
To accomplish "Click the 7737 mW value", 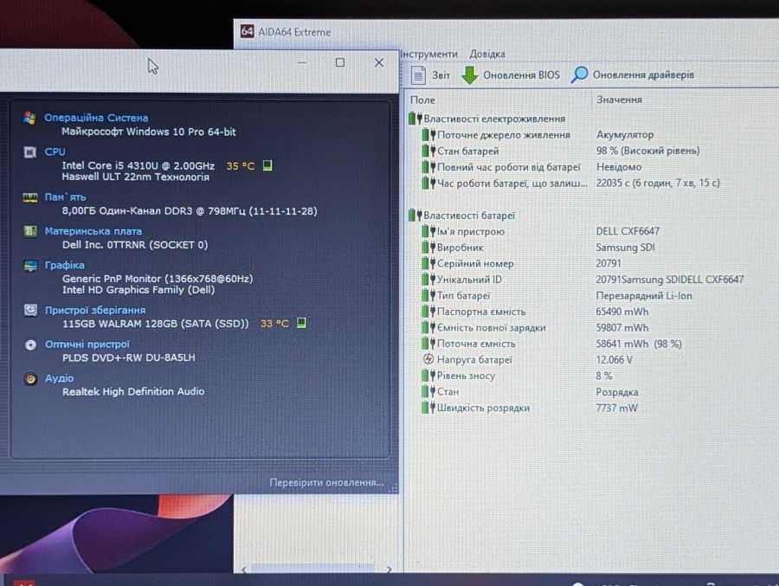I will 616,408.
